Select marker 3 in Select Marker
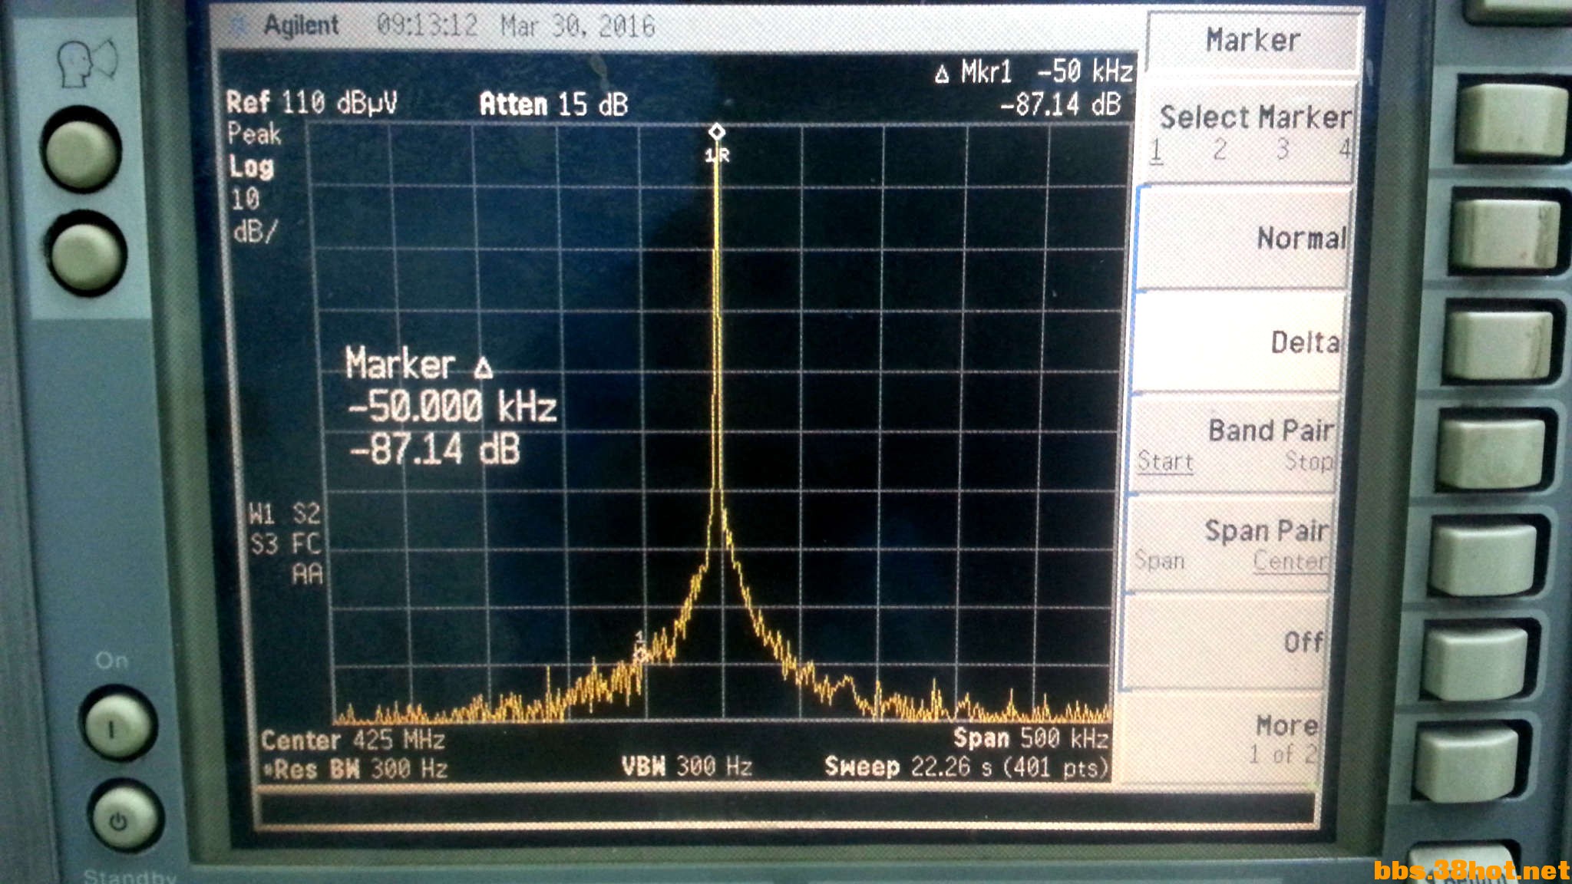The height and width of the screenshot is (884, 1572). tap(1283, 149)
